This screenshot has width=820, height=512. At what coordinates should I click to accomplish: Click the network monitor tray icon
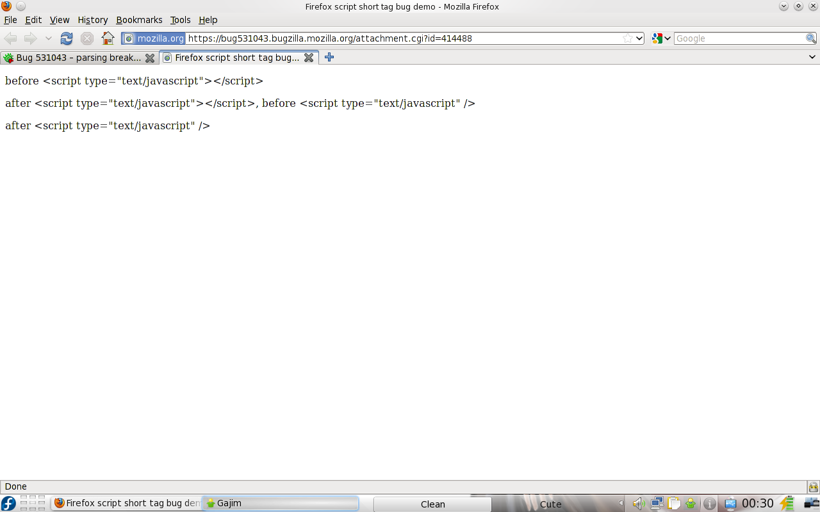coord(657,504)
